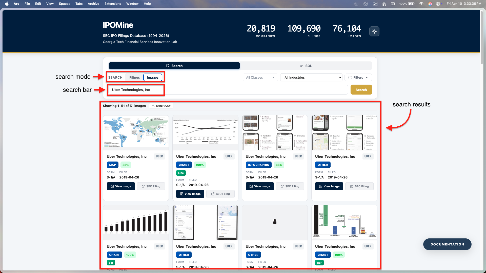Click the 'Showing 1–51 of 51 images' text

pyautogui.click(x=124, y=106)
